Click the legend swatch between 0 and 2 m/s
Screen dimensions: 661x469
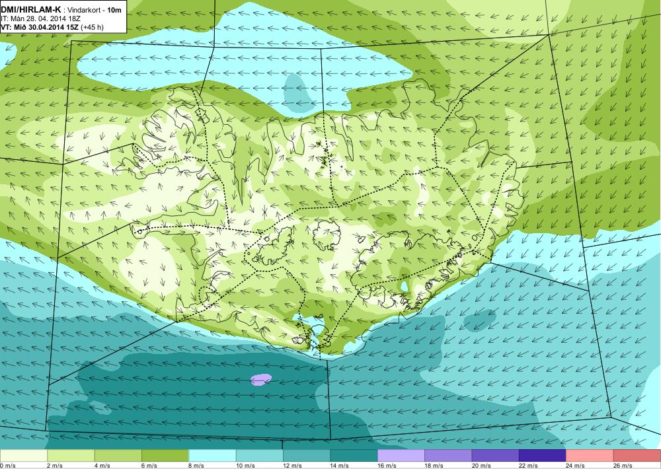tap(24, 456)
